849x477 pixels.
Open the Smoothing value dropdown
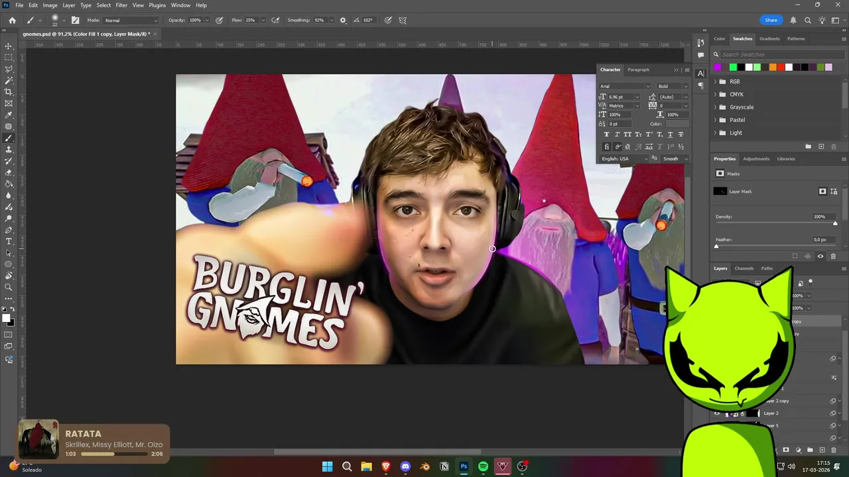(332, 20)
